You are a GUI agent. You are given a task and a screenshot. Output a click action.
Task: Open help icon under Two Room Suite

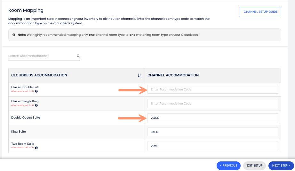36,148
